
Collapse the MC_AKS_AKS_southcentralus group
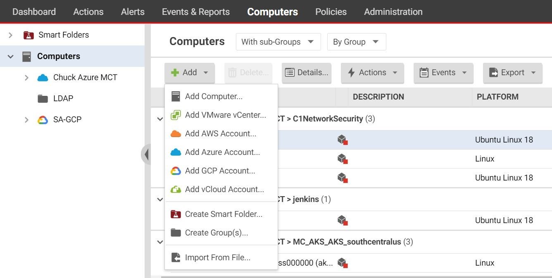tap(160, 242)
